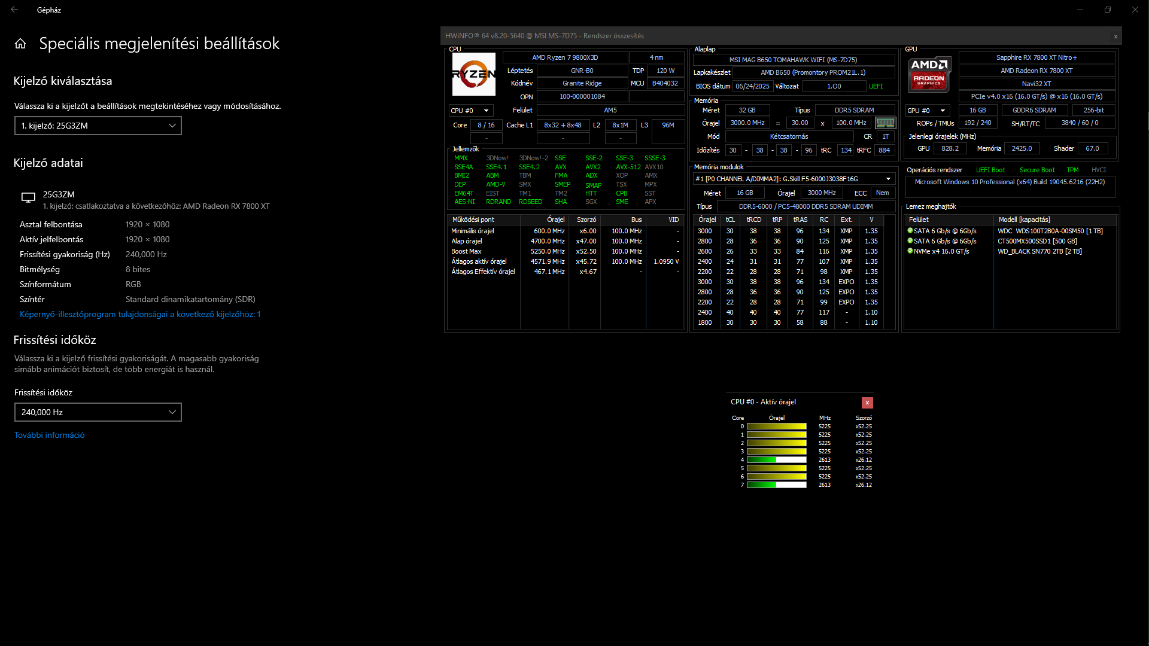The height and width of the screenshot is (646, 1149).
Task: Open the memory module DIMM selector dropdown
Action: (x=794, y=179)
